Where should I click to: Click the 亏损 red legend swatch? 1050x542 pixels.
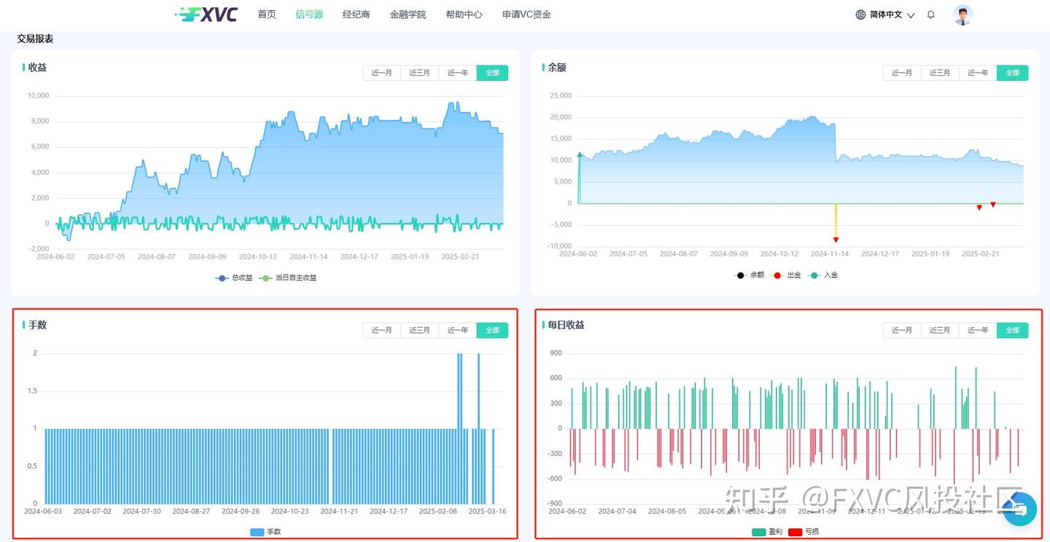click(x=796, y=532)
